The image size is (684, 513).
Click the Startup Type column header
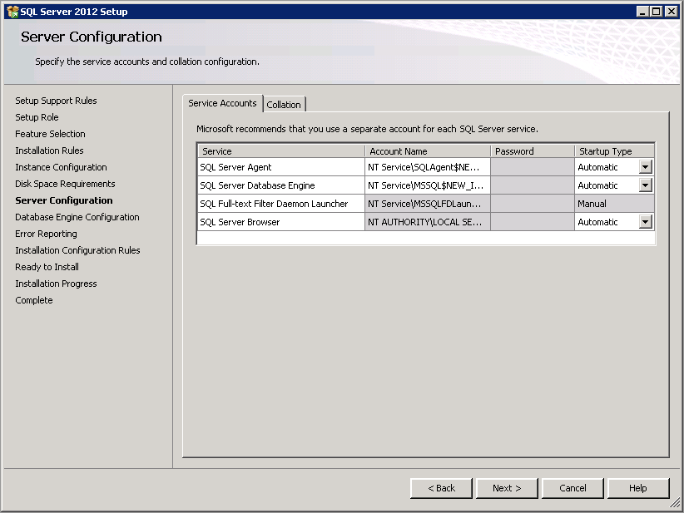pos(614,151)
